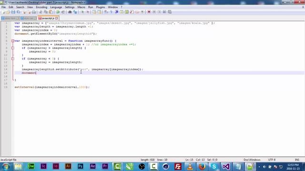Click the Save recorded macro icon
305x171 pixels.
pyautogui.click(x=170, y=12)
